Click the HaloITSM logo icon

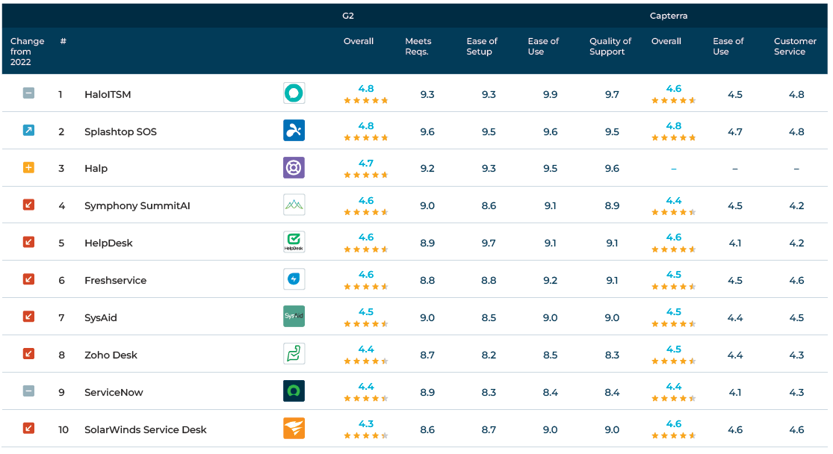point(294,93)
